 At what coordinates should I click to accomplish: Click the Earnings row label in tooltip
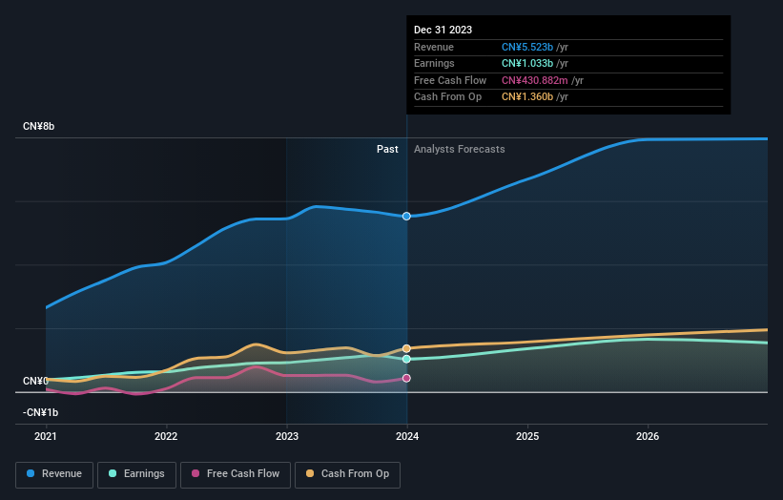tap(434, 63)
